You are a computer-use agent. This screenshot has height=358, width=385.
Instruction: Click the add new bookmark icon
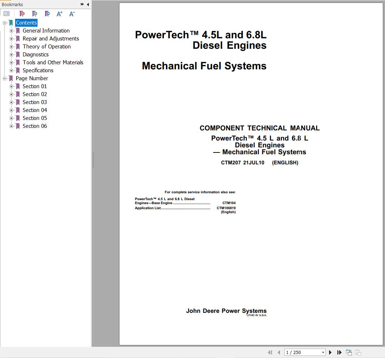click(35, 14)
